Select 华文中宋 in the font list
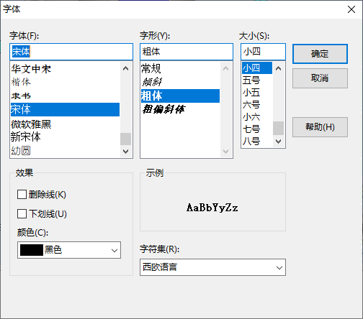The height and width of the screenshot is (319, 363). (65, 69)
